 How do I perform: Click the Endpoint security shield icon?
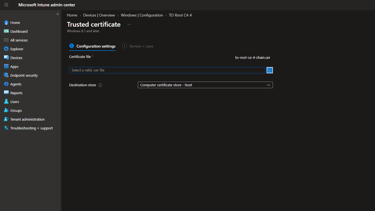coord(6,75)
